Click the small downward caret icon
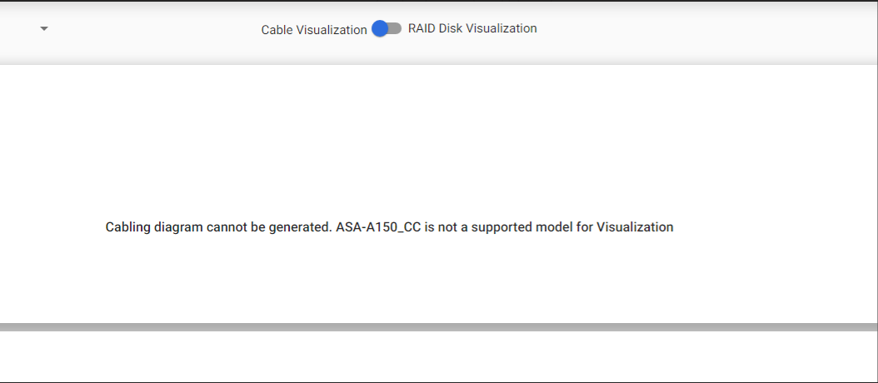Viewport: 878px width, 383px height. tap(44, 29)
